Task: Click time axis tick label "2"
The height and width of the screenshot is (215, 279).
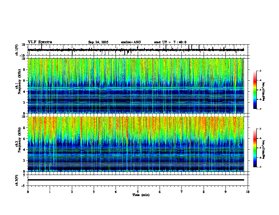Action: (72, 192)
